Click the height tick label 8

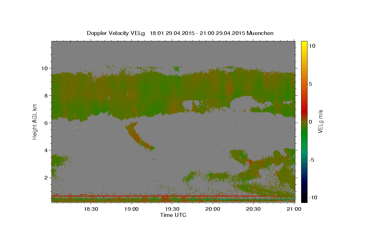pyautogui.click(x=47, y=95)
